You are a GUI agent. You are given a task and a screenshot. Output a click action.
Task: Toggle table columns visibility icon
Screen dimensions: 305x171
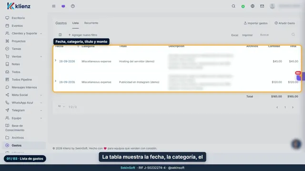click(x=60, y=35)
